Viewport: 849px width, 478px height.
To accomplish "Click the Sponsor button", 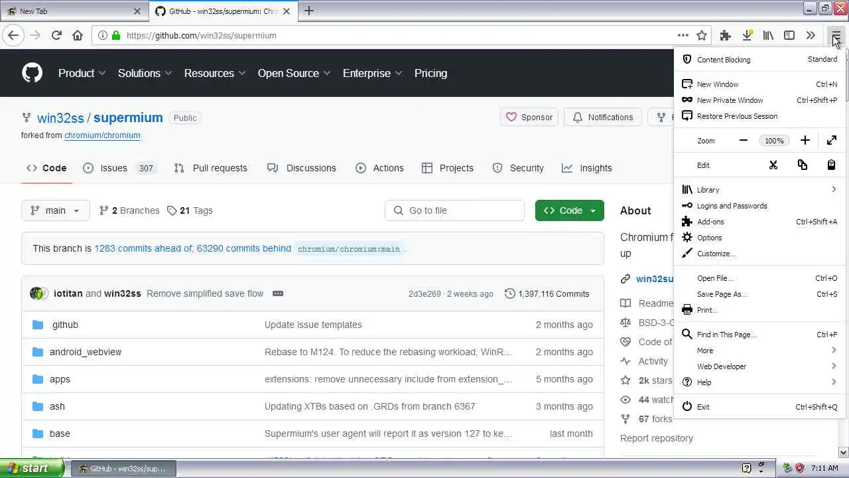I will coord(529,117).
